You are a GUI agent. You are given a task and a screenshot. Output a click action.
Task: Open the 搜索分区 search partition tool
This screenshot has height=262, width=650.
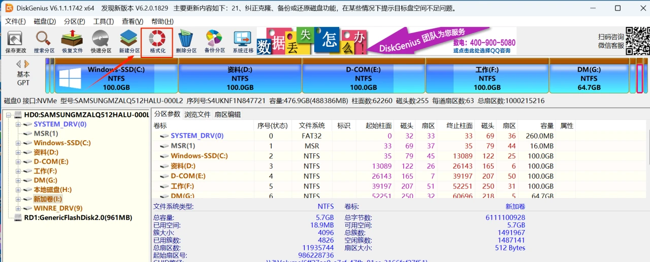coord(44,42)
